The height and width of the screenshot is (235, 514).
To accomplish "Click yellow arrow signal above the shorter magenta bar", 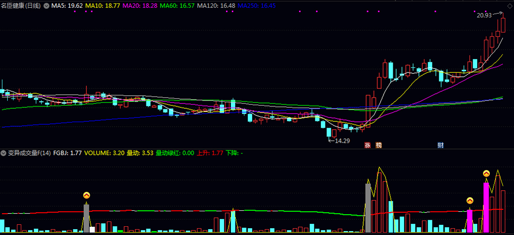I will (470, 200).
